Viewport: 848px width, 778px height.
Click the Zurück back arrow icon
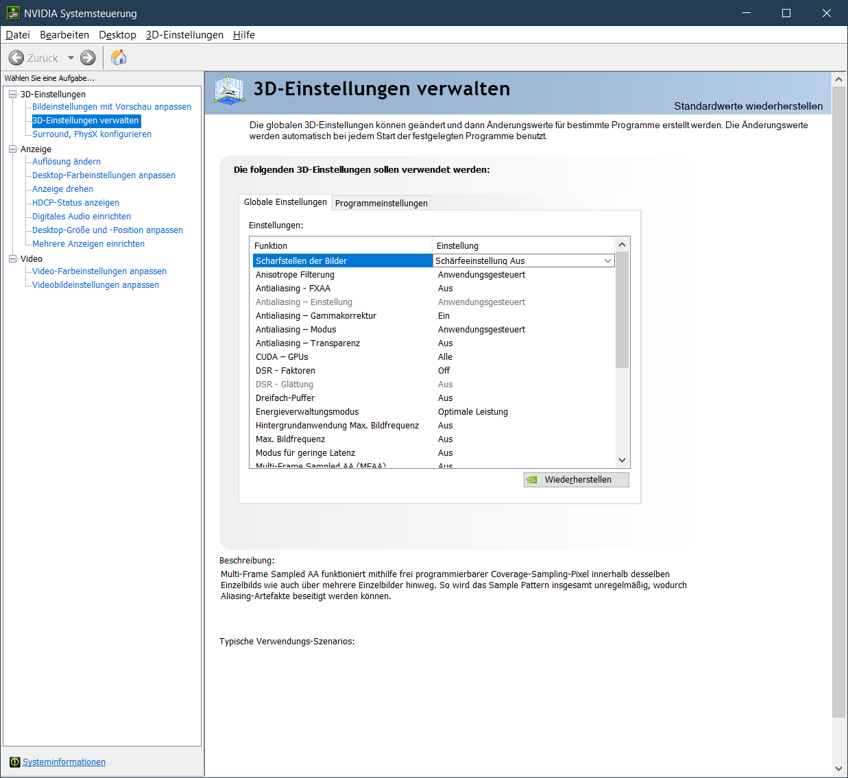coord(16,58)
